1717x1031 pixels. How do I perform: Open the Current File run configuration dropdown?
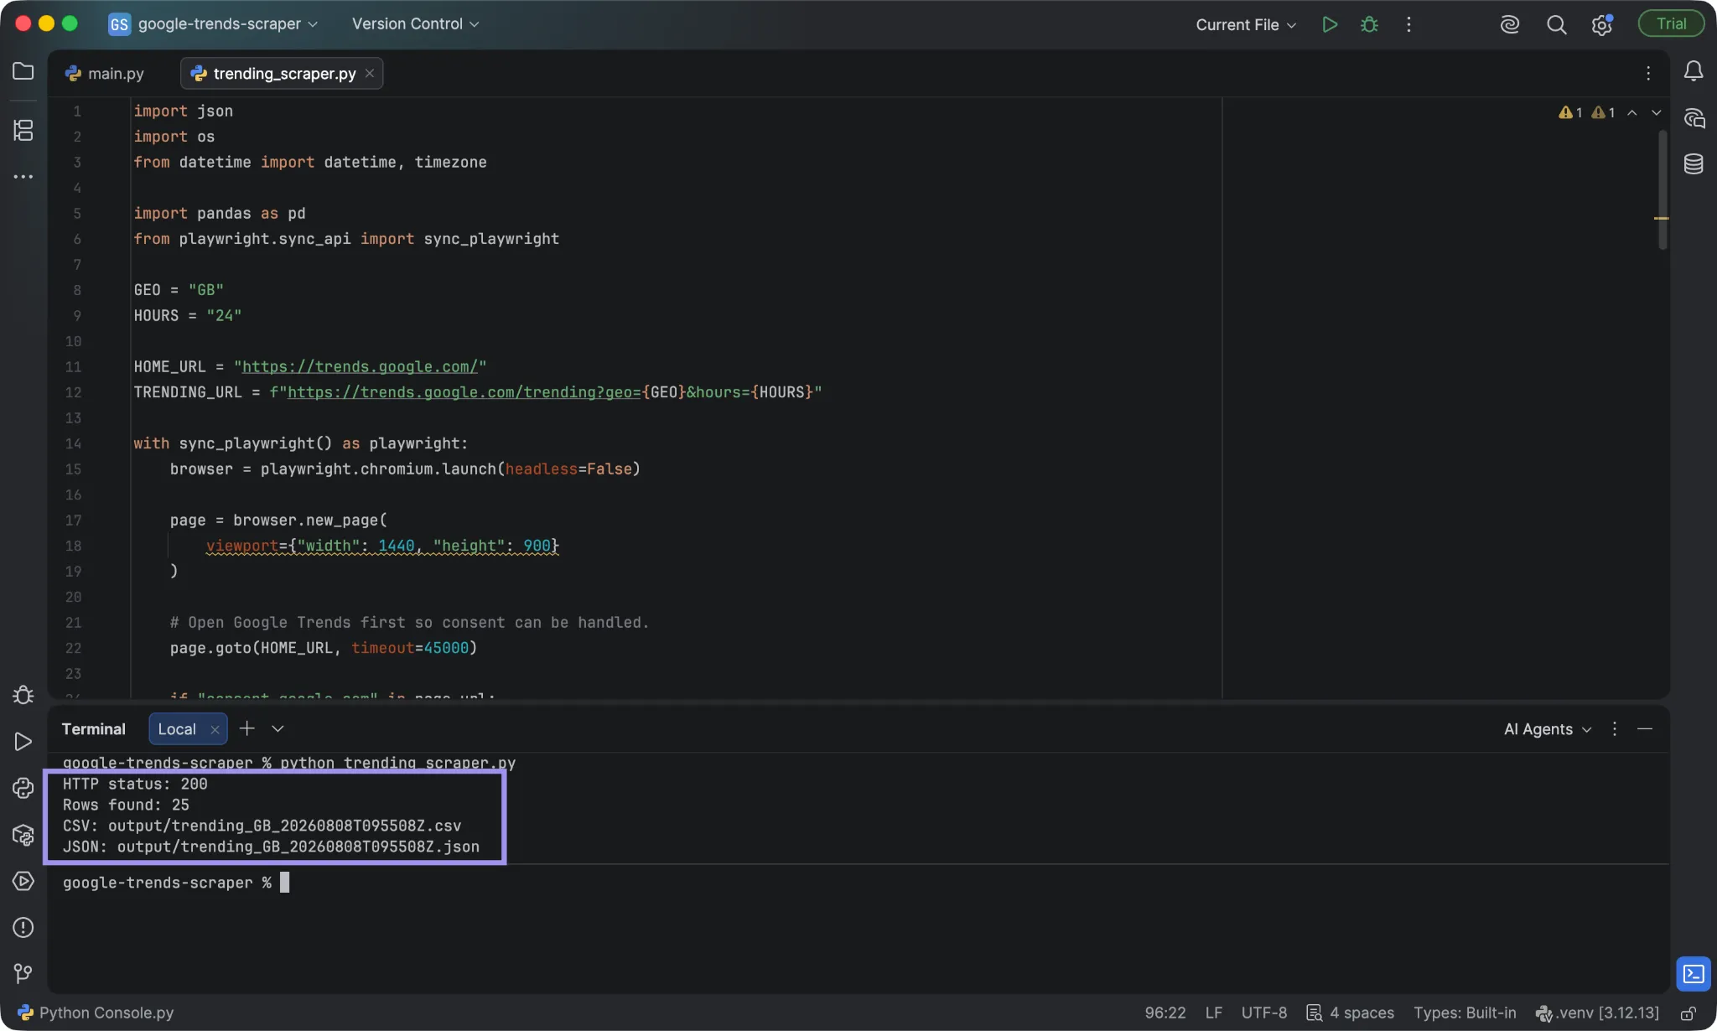tap(1246, 24)
